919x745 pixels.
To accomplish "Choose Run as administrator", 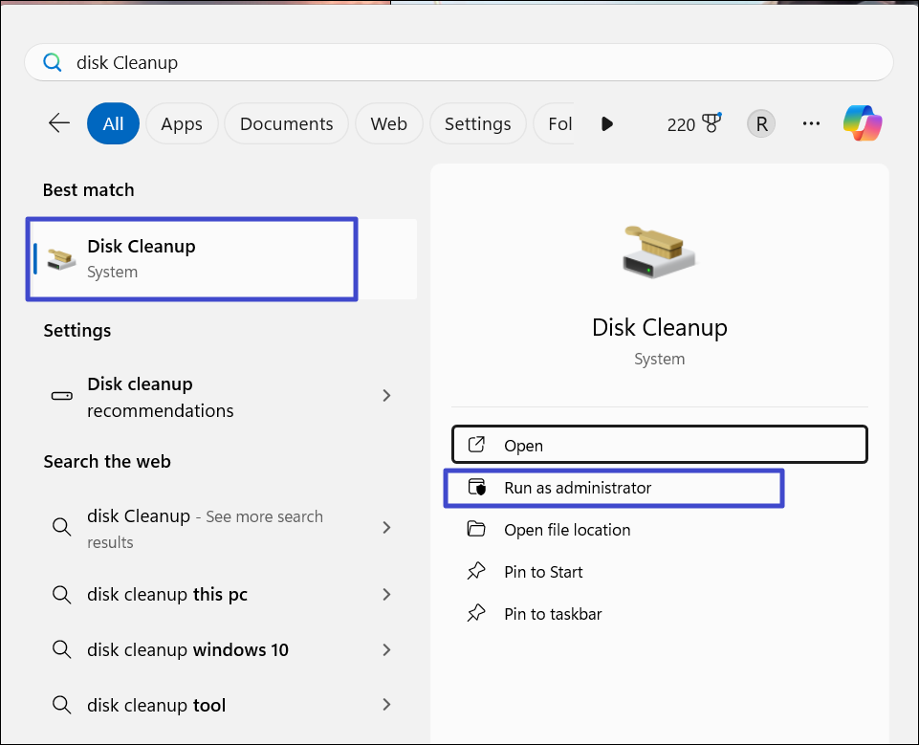I will (578, 488).
